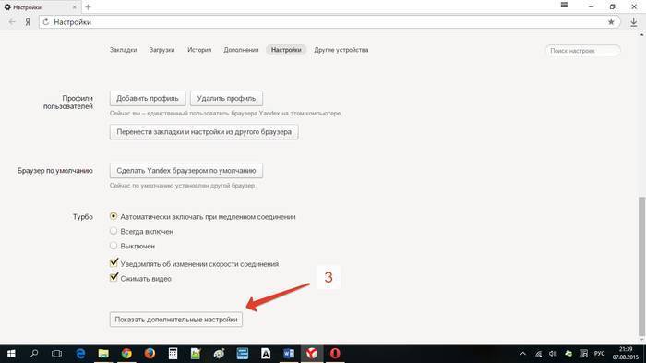The height and width of the screenshot is (363, 646).
Task: Click the Yandex 'Я' home icon
Action: [28, 22]
